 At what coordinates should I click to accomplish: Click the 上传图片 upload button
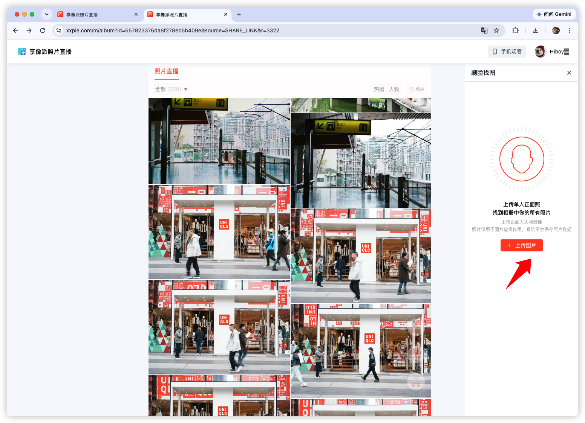point(522,245)
